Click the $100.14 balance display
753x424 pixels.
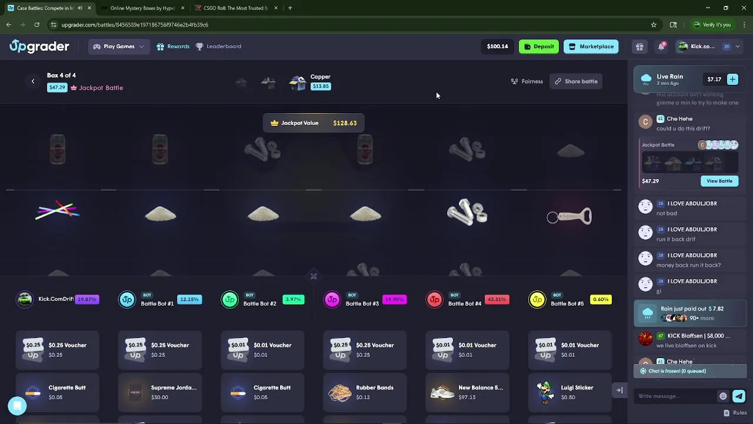coord(497,47)
